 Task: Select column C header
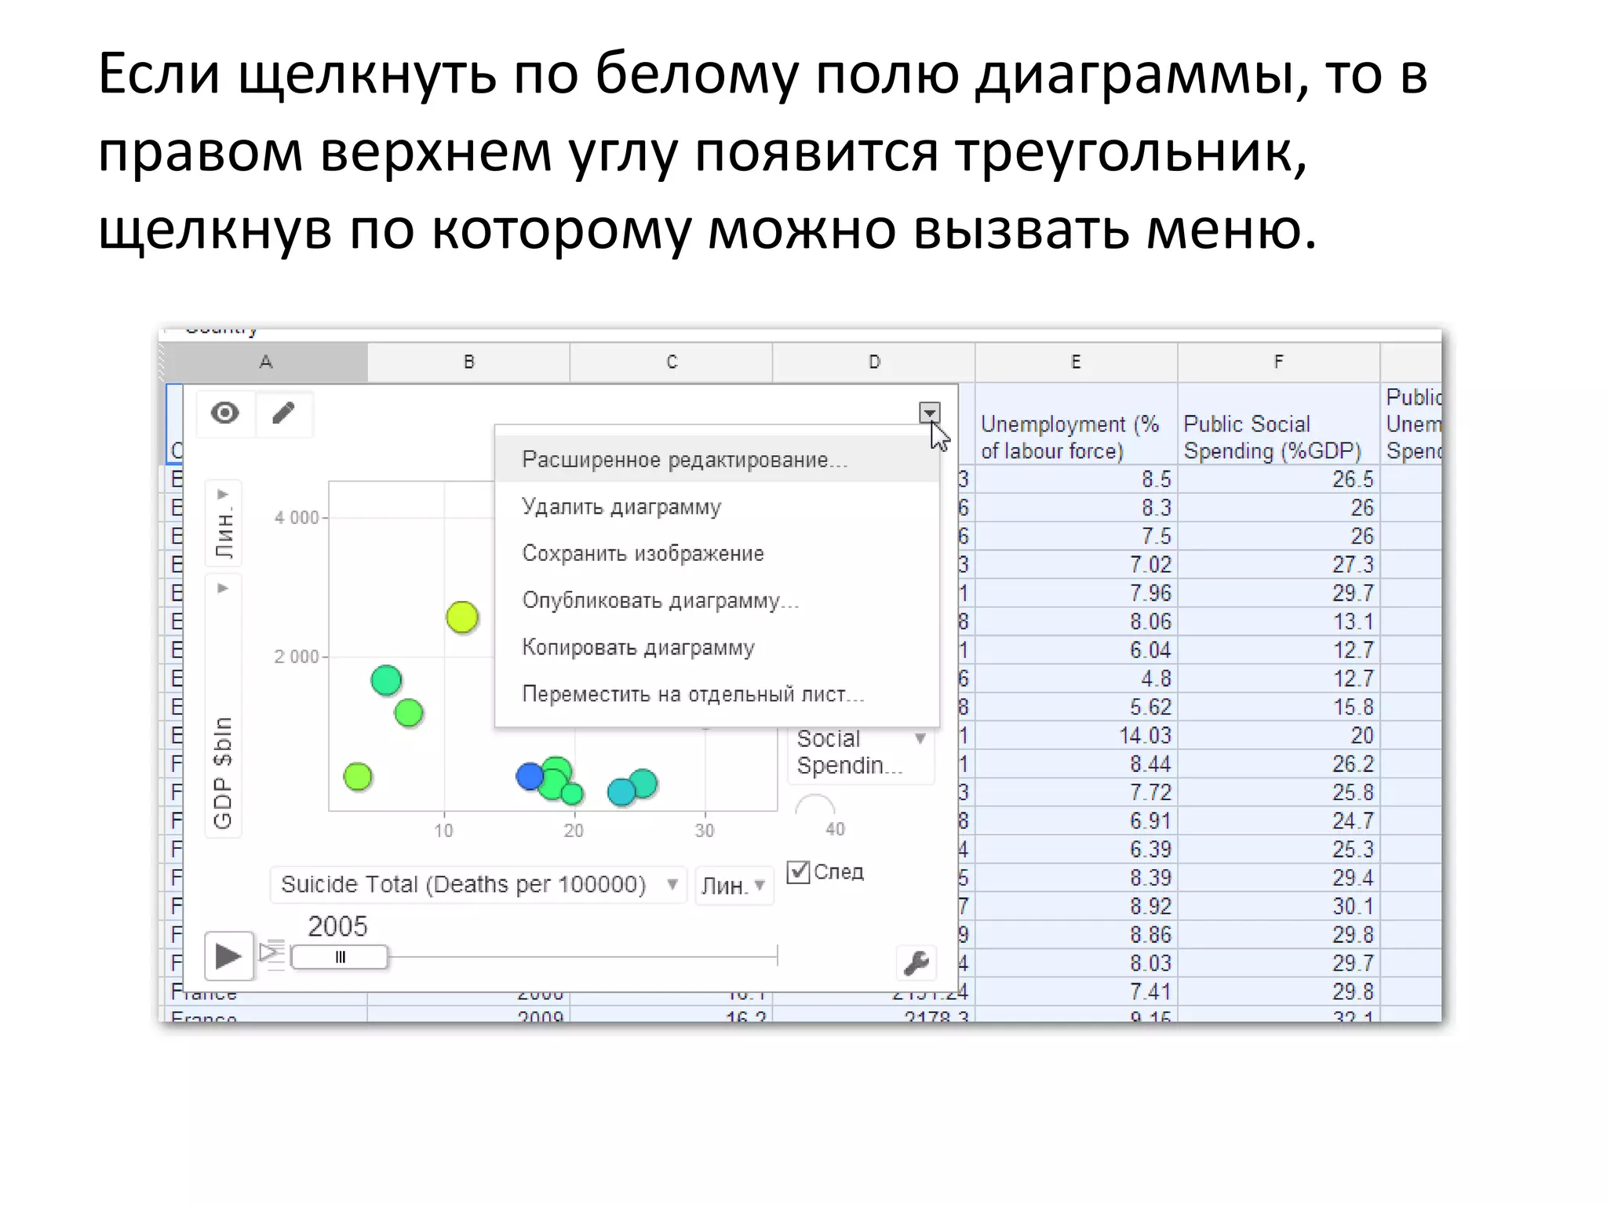(x=672, y=362)
